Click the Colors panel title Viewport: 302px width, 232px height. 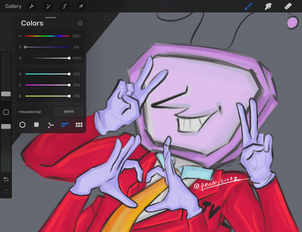[x=32, y=23]
